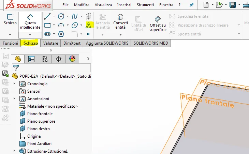Select the Plane tool with dashed outline
Viewport: 249px width, 154px height.
[88, 16]
